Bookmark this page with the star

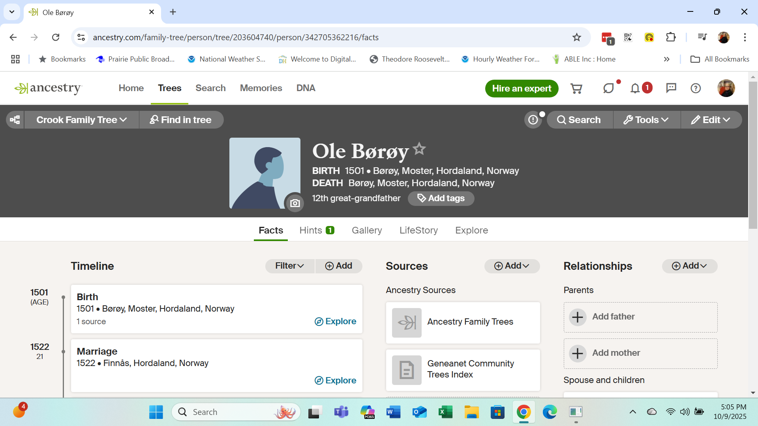click(577, 37)
